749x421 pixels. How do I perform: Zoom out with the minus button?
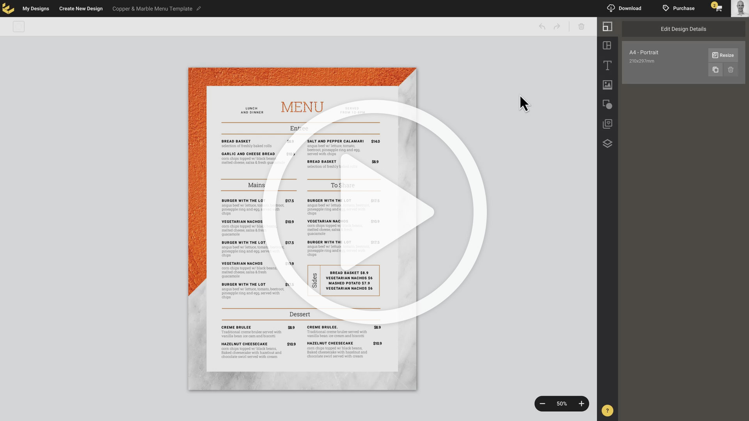pyautogui.click(x=542, y=404)
